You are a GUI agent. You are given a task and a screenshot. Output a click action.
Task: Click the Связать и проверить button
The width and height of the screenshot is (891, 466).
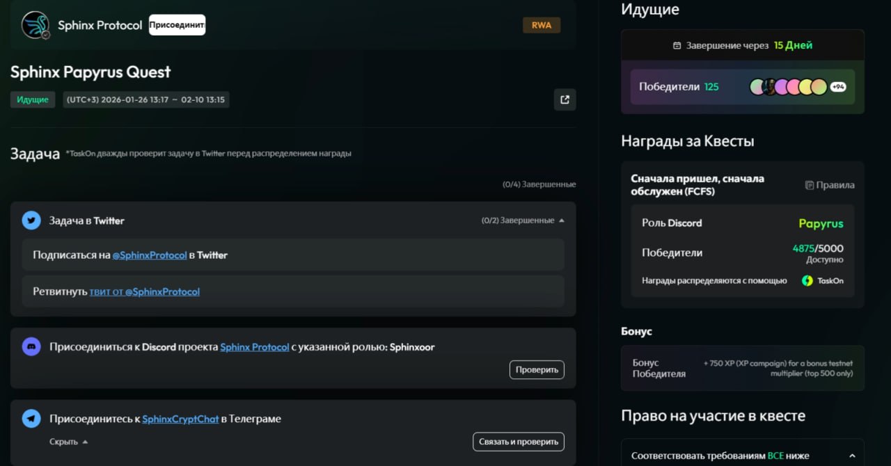pos(519,442)
